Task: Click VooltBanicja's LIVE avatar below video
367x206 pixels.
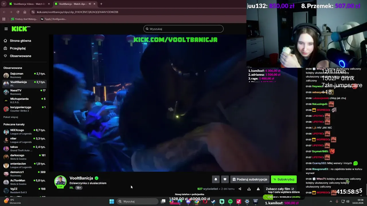Action: [60, 182]
